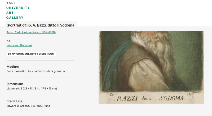
Task: Click the word 'GALLERY' in the logo
Action: pos(15,18)
